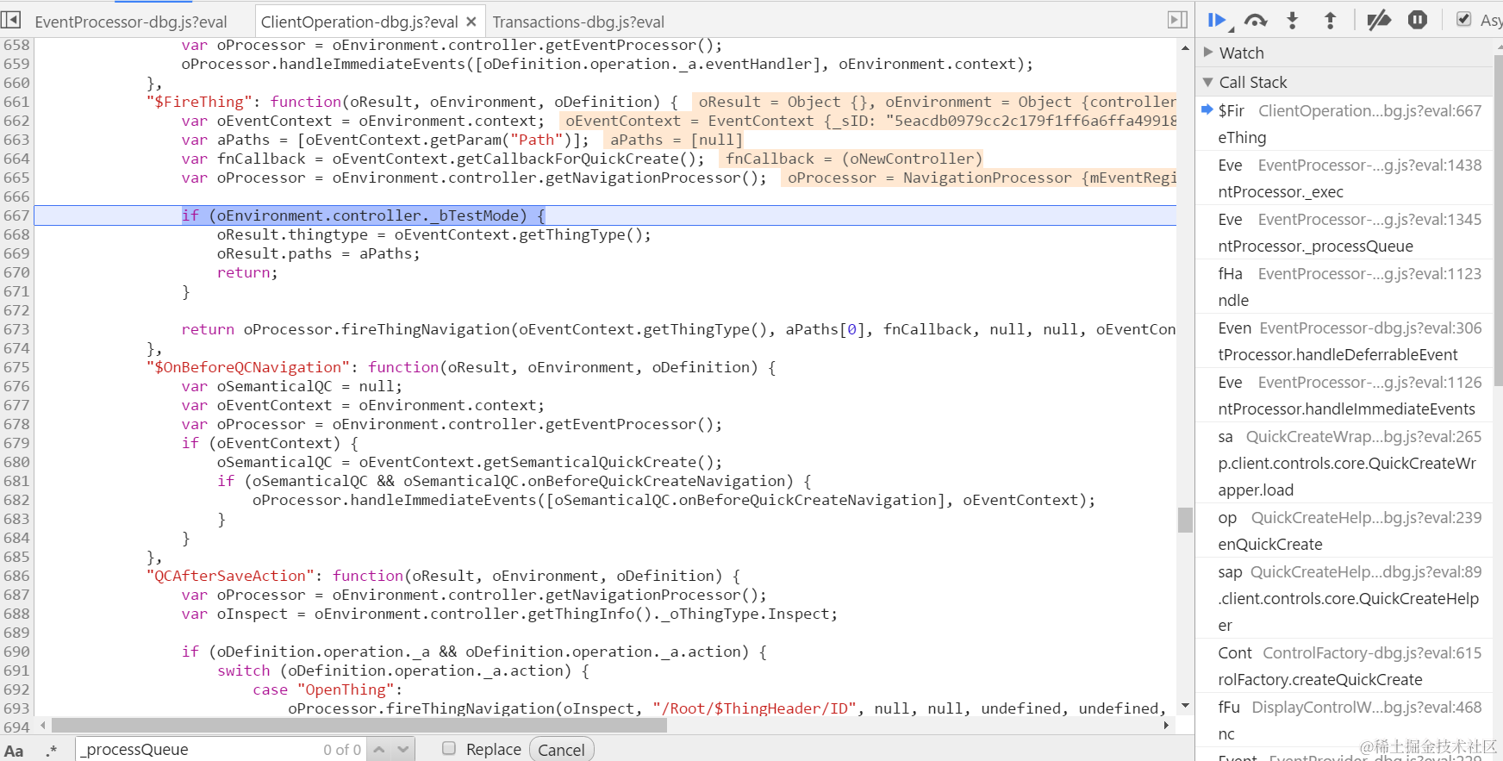Click the "$OnBeforeQCNavigation" function name
The image size is (1503, 761).
[x=247, y=367]
